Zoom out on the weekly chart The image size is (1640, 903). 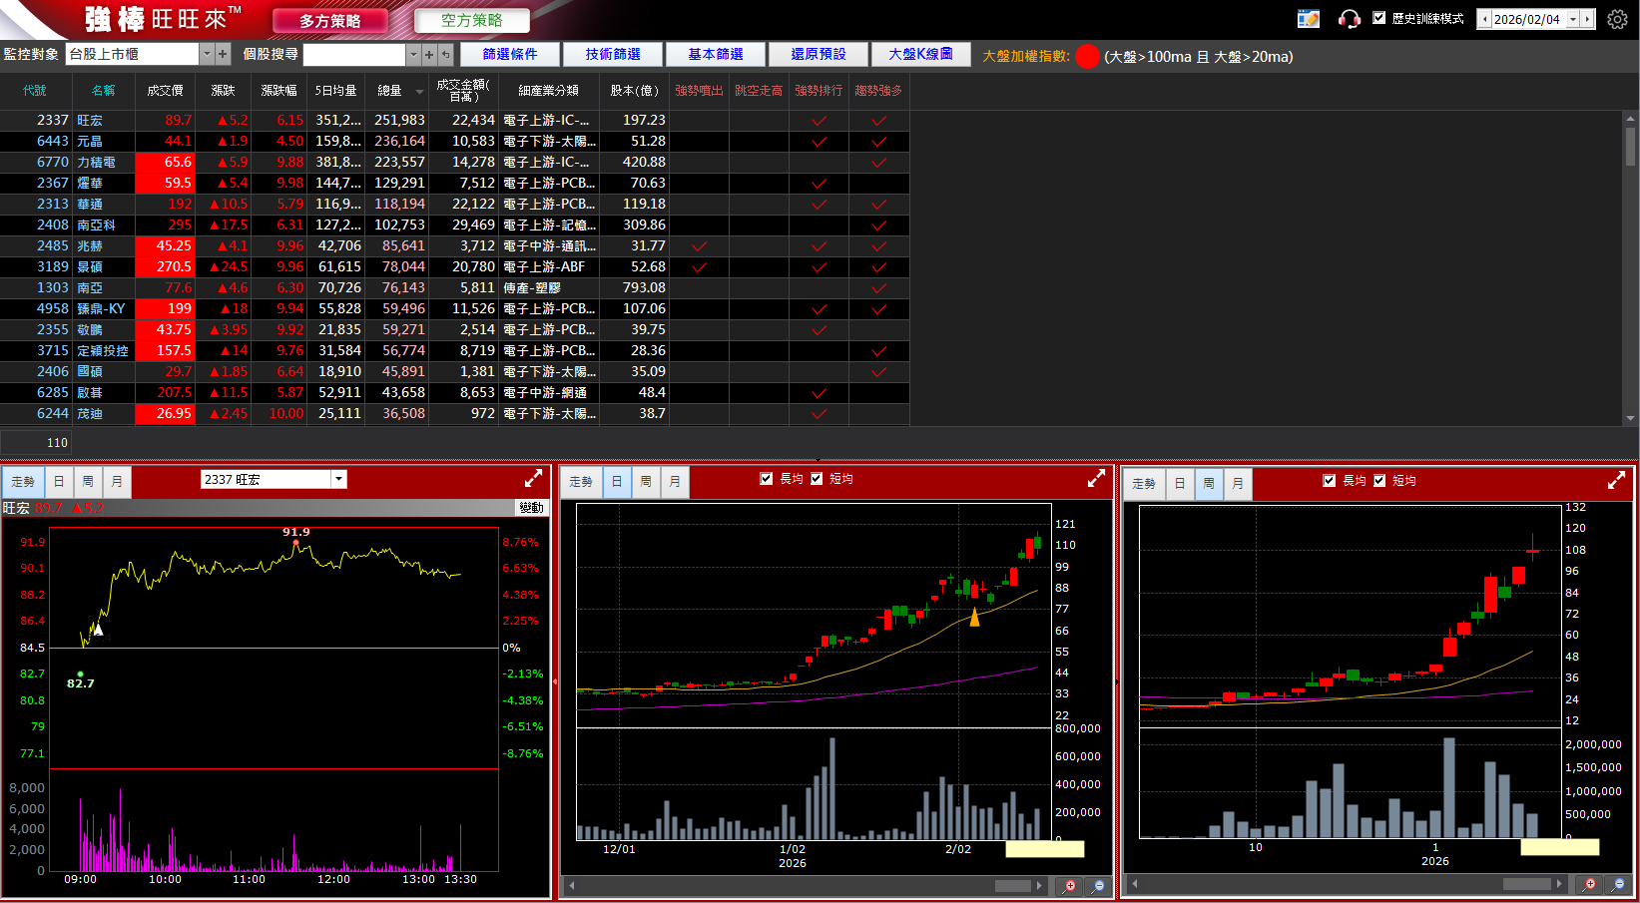1618,884
